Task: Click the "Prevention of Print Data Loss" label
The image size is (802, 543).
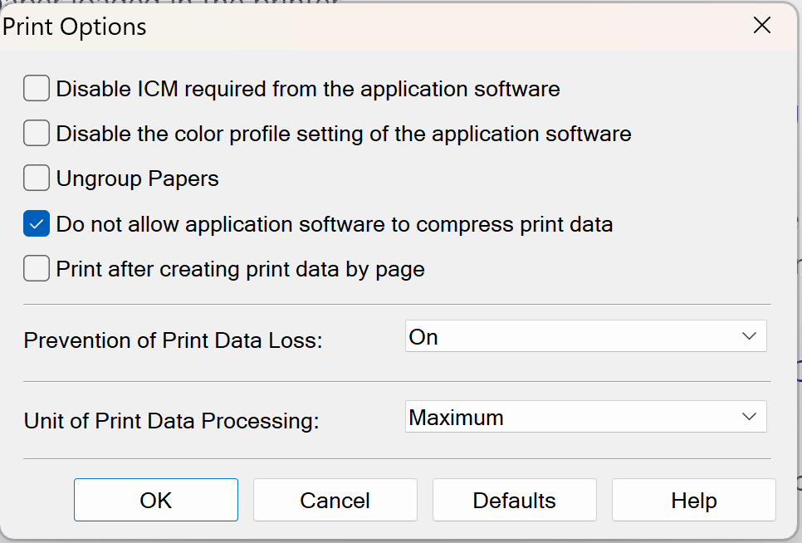Action: [173, 340]
